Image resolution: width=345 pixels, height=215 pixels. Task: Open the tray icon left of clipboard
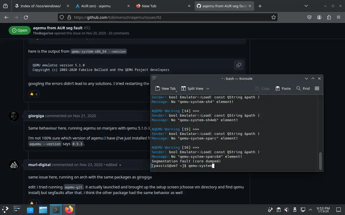click(270, 210)
